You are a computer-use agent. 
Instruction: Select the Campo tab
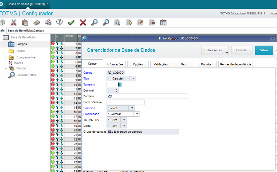92,64
